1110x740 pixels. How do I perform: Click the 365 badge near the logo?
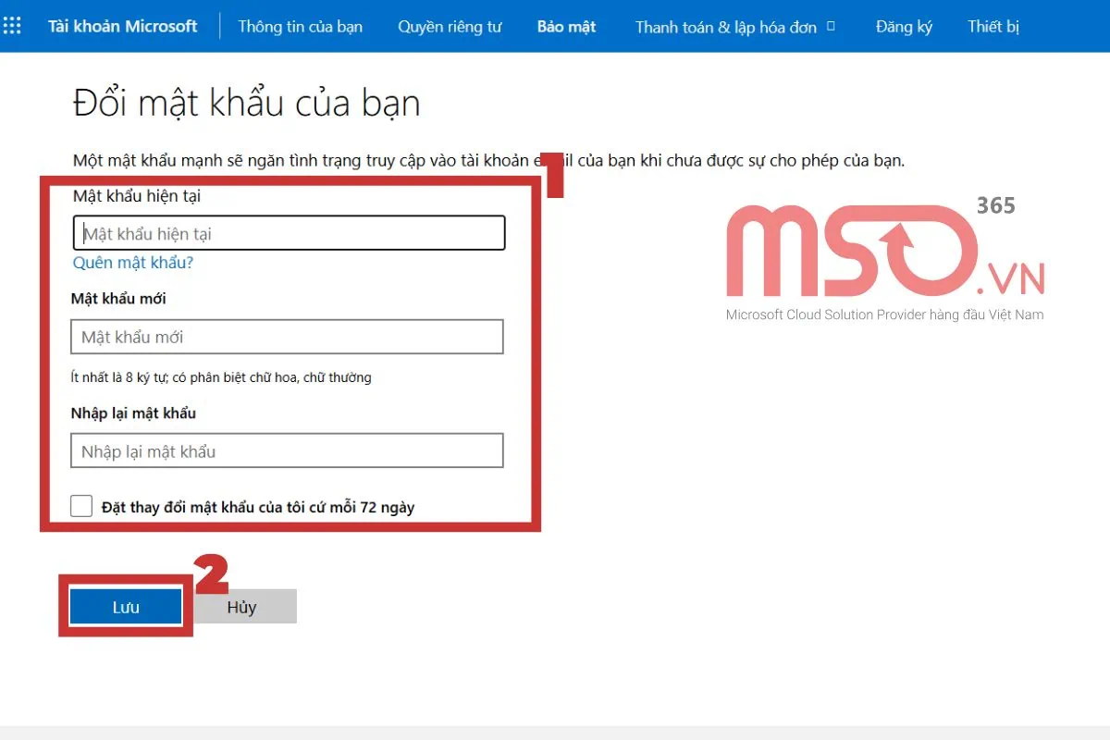point(997,206)
